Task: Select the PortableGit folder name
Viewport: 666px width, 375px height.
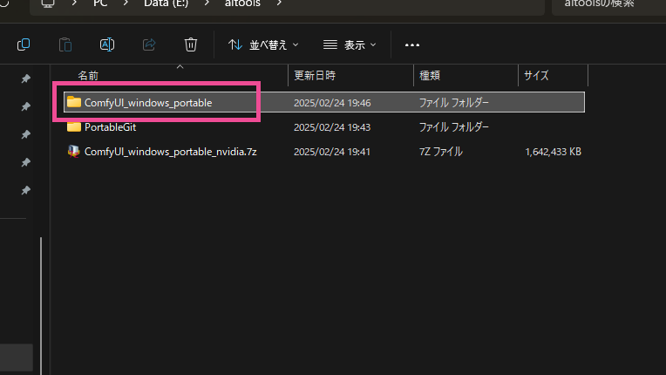Action: pos(110,127)
